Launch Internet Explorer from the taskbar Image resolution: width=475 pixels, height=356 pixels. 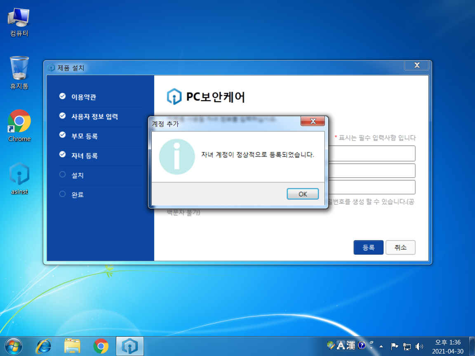click(x=44, y=346)
